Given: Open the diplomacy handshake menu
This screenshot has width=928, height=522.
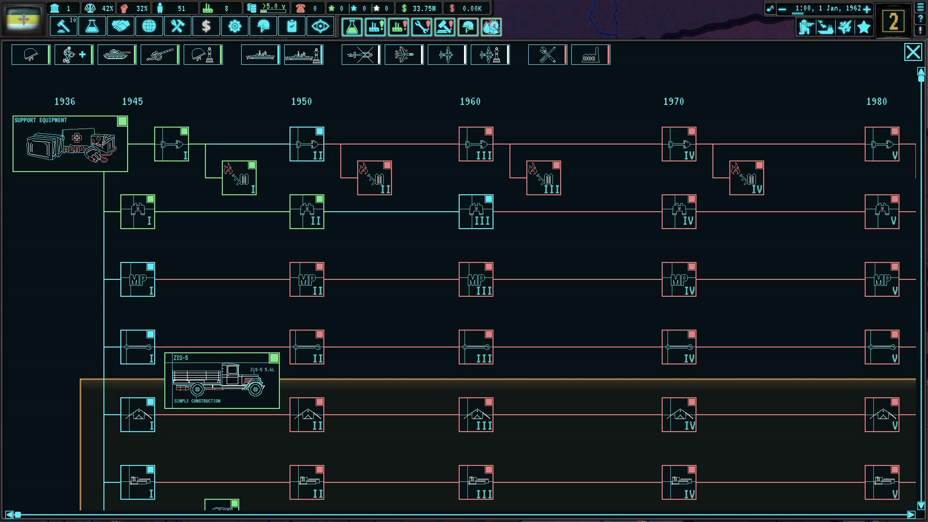Looking at the screenshot, I should click(120, 26).
